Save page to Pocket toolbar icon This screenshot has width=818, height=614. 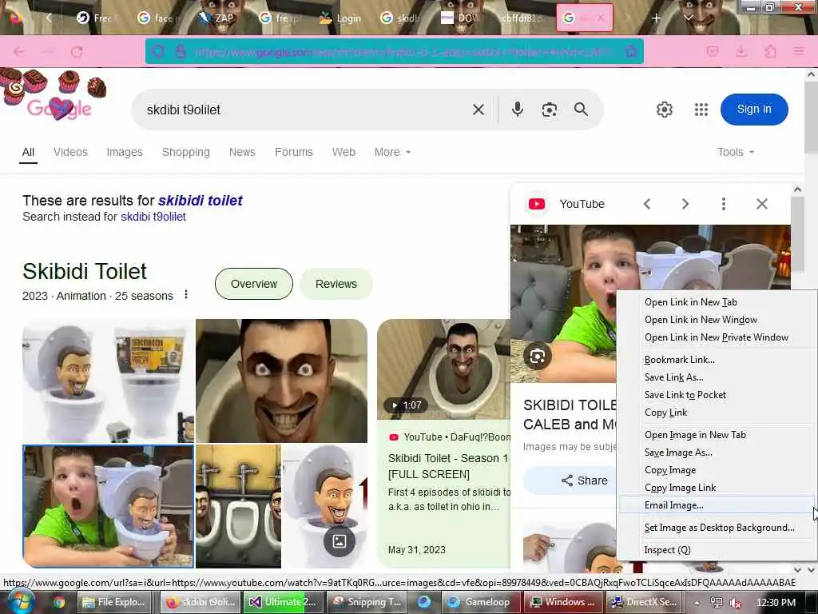pyautogui.click(x=712, y=52)
